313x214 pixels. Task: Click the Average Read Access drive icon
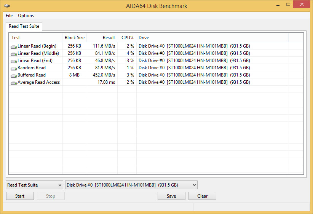(14, 83)
